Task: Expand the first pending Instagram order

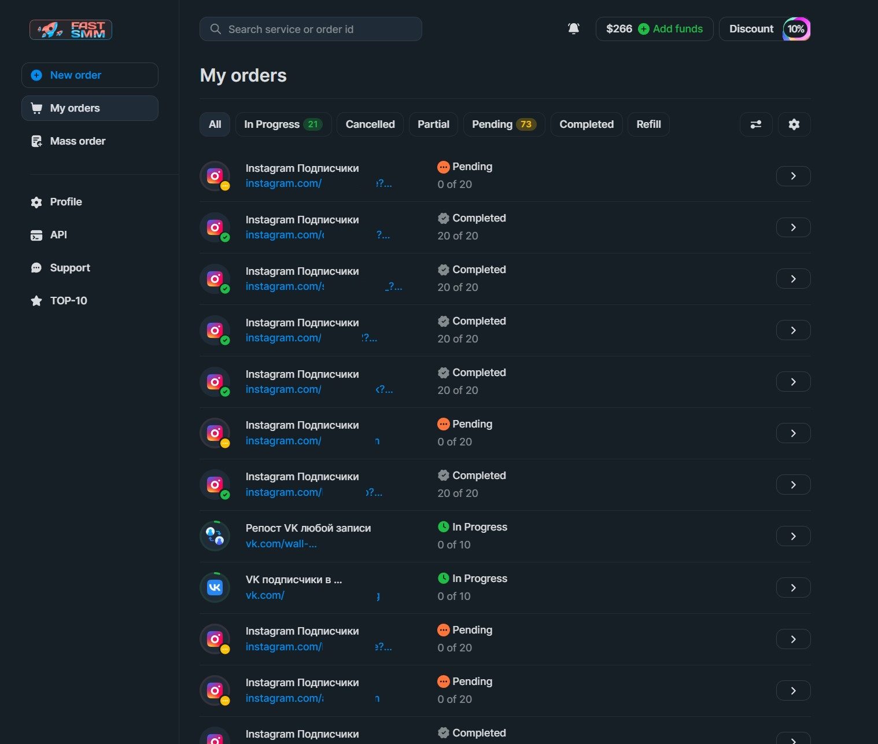Action: [x=792, y=176]
